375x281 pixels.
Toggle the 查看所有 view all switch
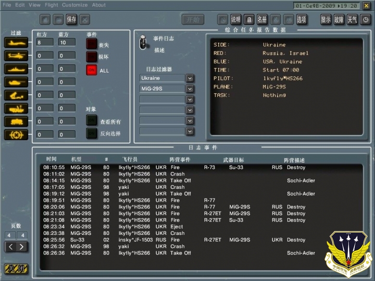pyautogui.click(x=91, y=120)
